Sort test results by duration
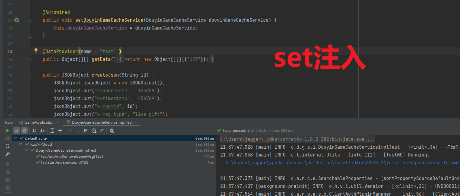Screen dimensions: 460x196 tap(42, 131)
